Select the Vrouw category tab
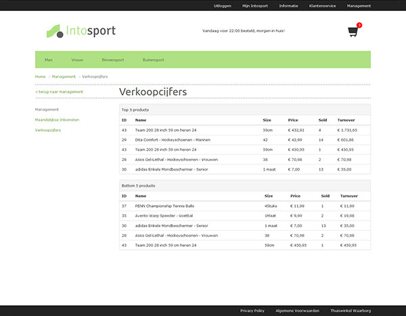 point(77,60)
